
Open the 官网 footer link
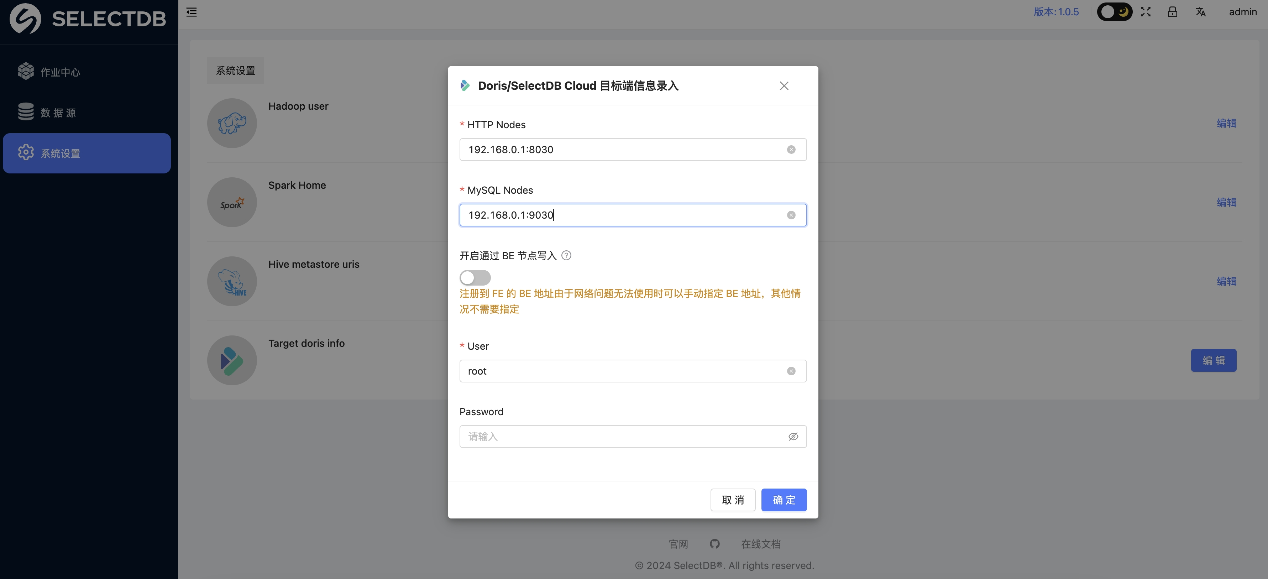tap(678, 544)
